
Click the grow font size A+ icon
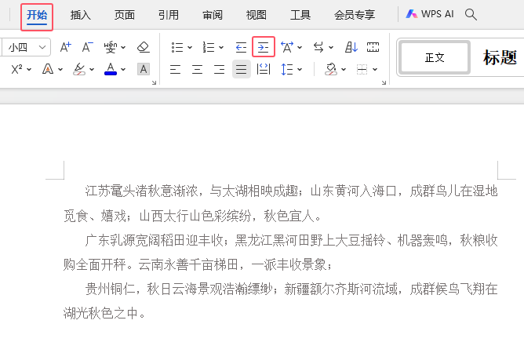(66, 47)
